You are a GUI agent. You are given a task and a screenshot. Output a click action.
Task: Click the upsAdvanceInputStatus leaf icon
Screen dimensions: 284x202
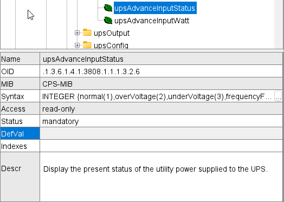point(108,8)
